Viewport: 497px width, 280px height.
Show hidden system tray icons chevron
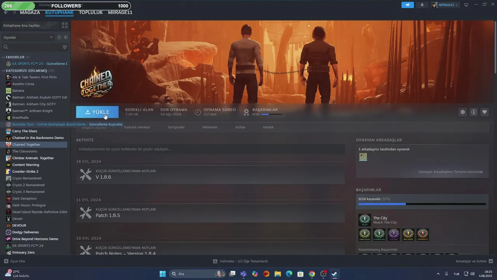pyautogui.click(x=438, y=274)
